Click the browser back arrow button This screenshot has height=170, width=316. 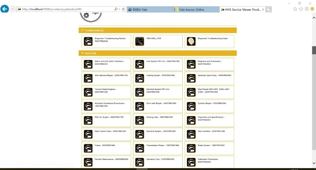point(5,9)
